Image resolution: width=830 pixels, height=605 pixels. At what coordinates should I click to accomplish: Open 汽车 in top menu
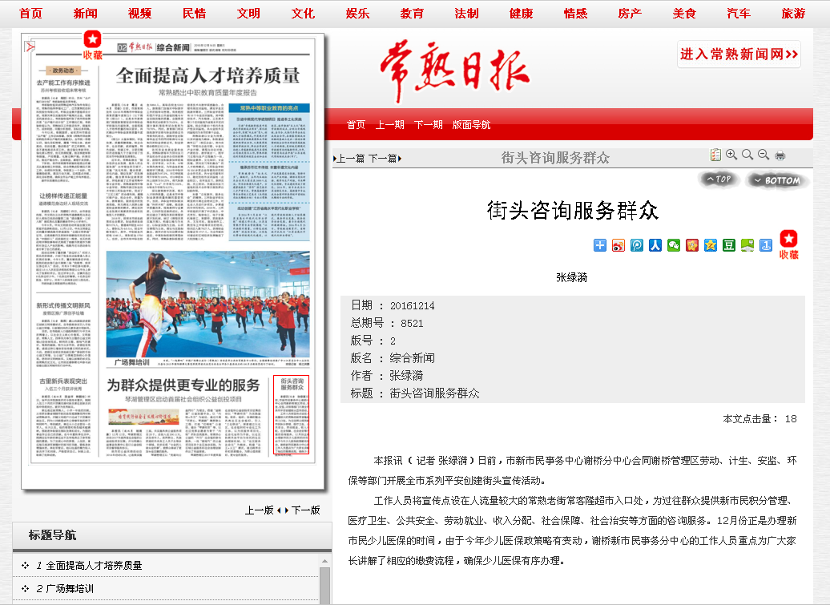(x=739, y=14)
